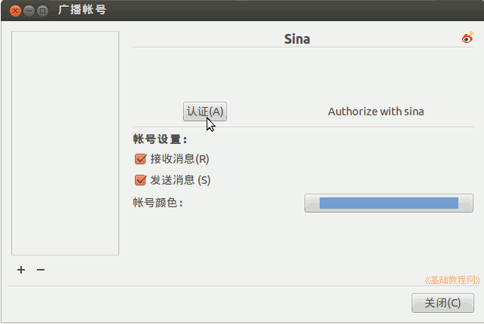Maximize the 广播帐号 window
The width and height of the screenshot is (484, 324).
coord(41,11)
